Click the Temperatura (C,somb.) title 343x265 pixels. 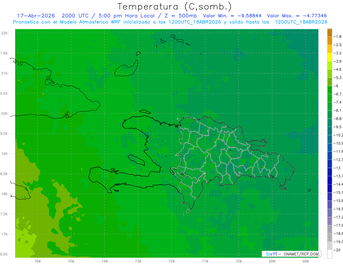[x=174, y=7]
